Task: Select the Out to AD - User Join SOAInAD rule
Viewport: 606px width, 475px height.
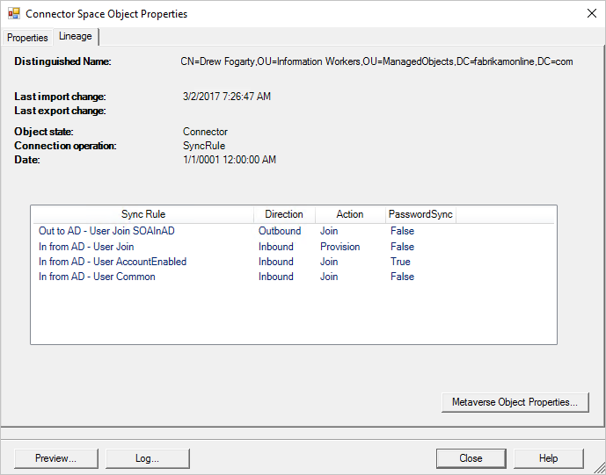Action: point(106,231)
